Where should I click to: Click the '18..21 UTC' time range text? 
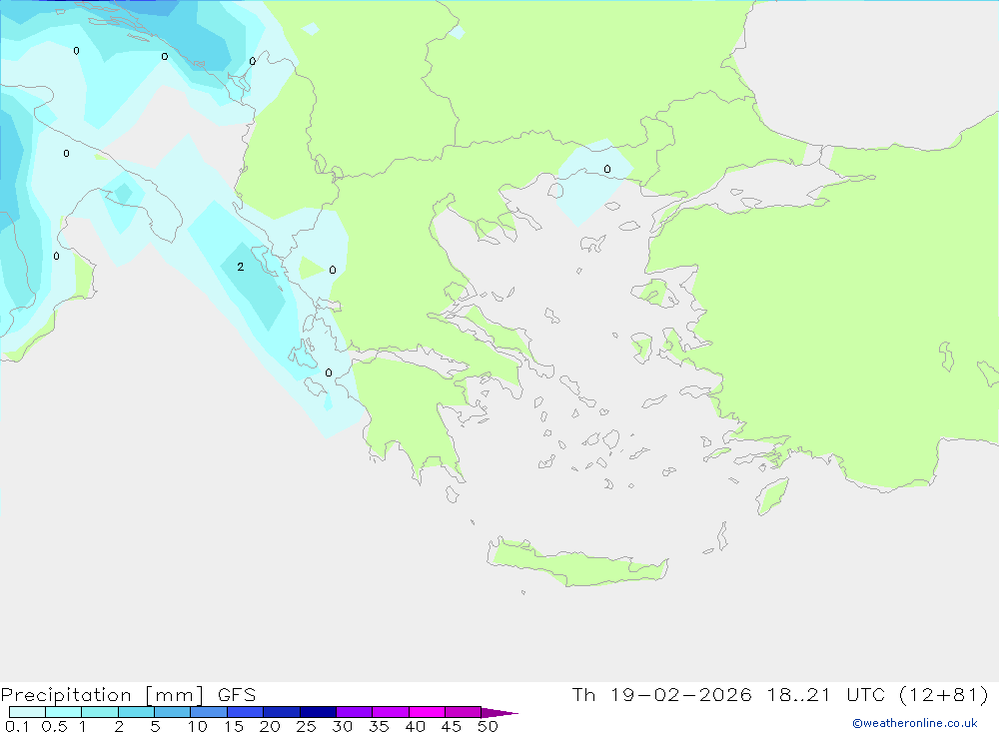click(x=825, y=694)
